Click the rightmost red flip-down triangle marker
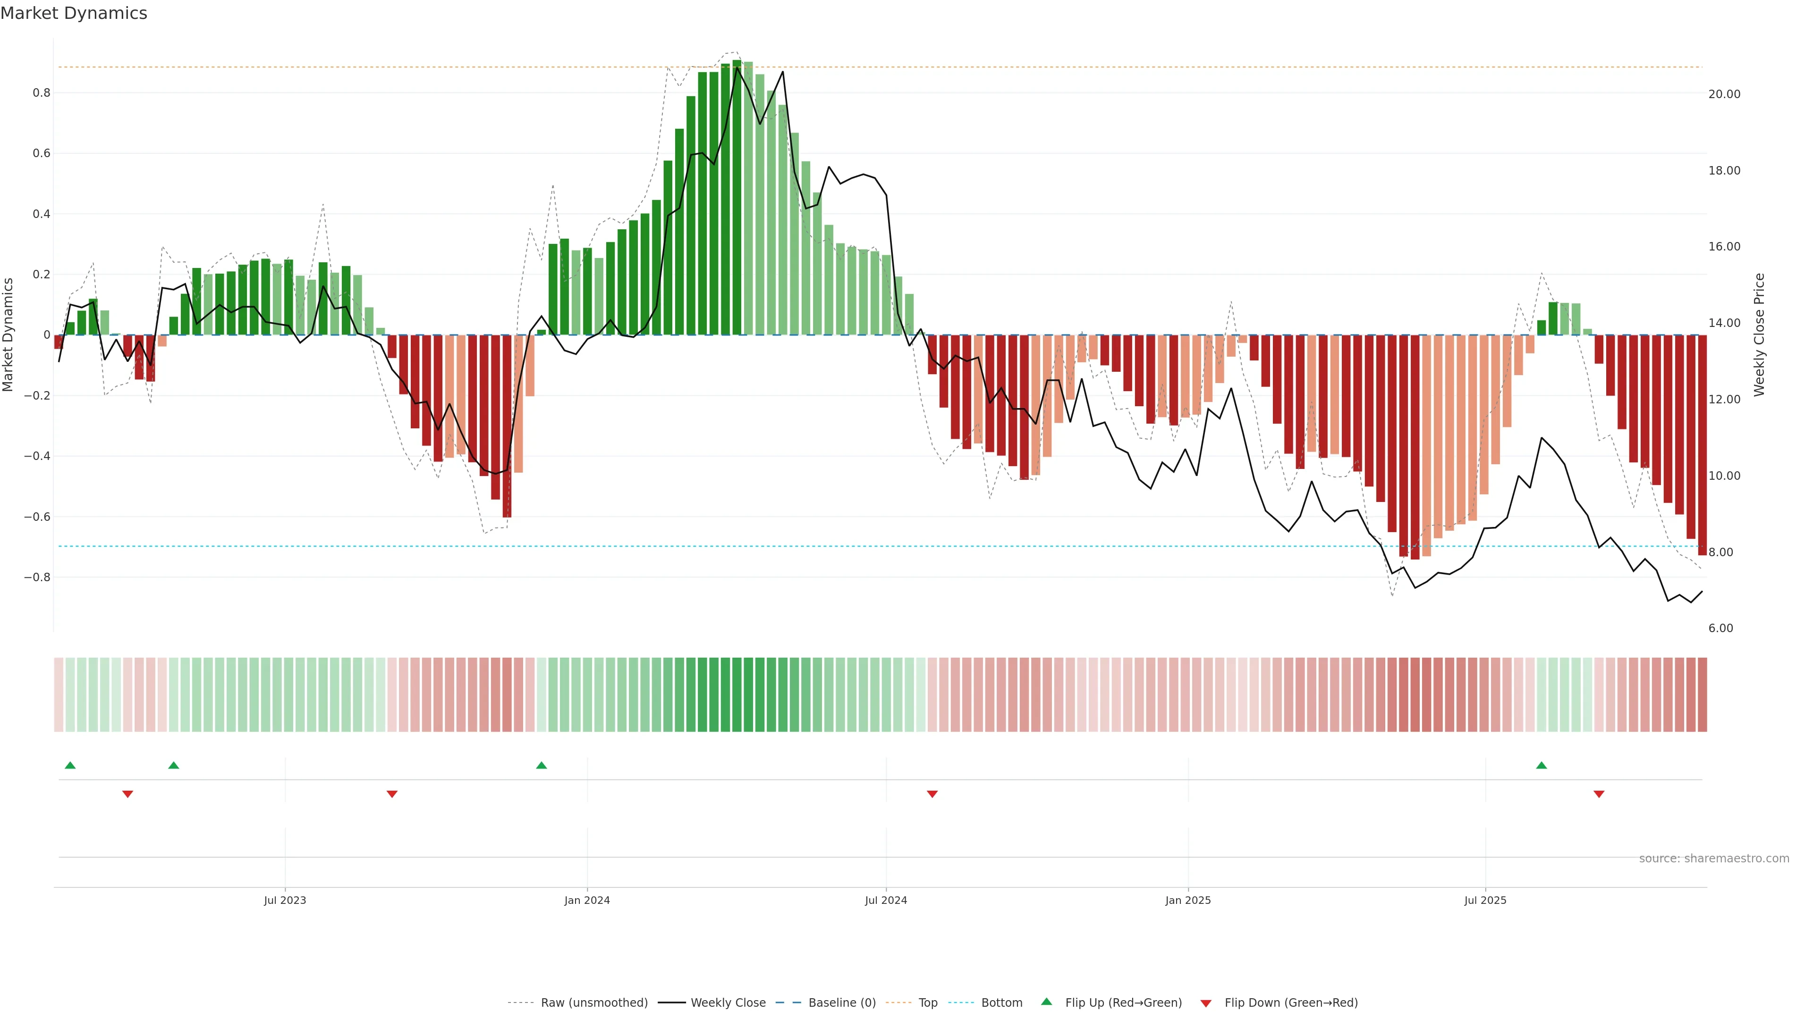This screenshot has height=1019, width=1813. click(1599, 794)
